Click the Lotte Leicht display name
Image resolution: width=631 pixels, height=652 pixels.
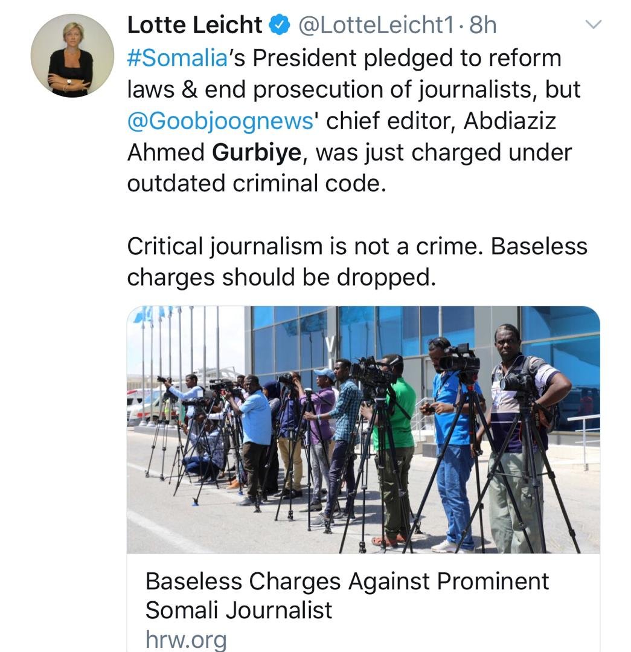(x=194, y=25)
